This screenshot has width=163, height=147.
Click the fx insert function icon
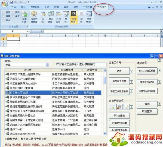[x=41, y=31]
